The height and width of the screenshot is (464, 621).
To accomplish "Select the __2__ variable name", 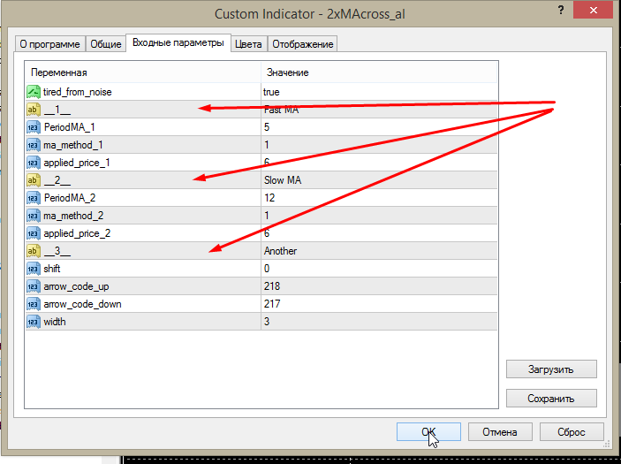I will (x=57, y=180).
